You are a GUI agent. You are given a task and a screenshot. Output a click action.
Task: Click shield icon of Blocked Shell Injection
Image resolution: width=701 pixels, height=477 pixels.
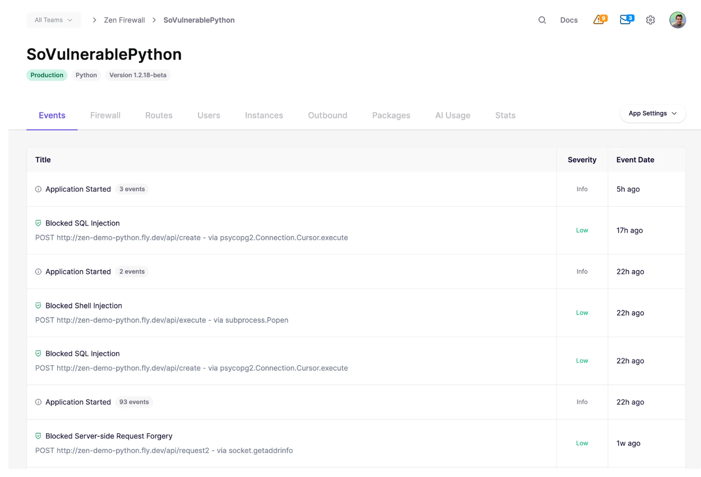click(x=38, y=305)
